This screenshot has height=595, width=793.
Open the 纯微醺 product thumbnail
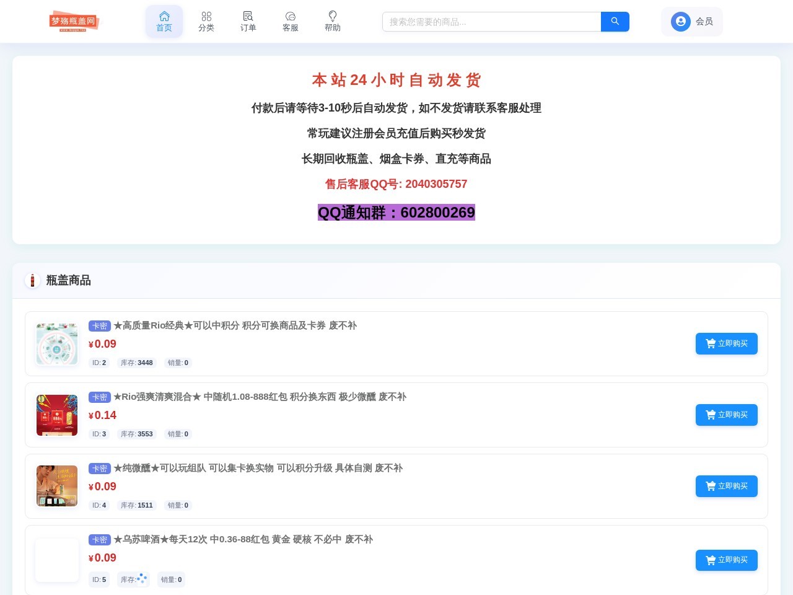coord(57,486)
